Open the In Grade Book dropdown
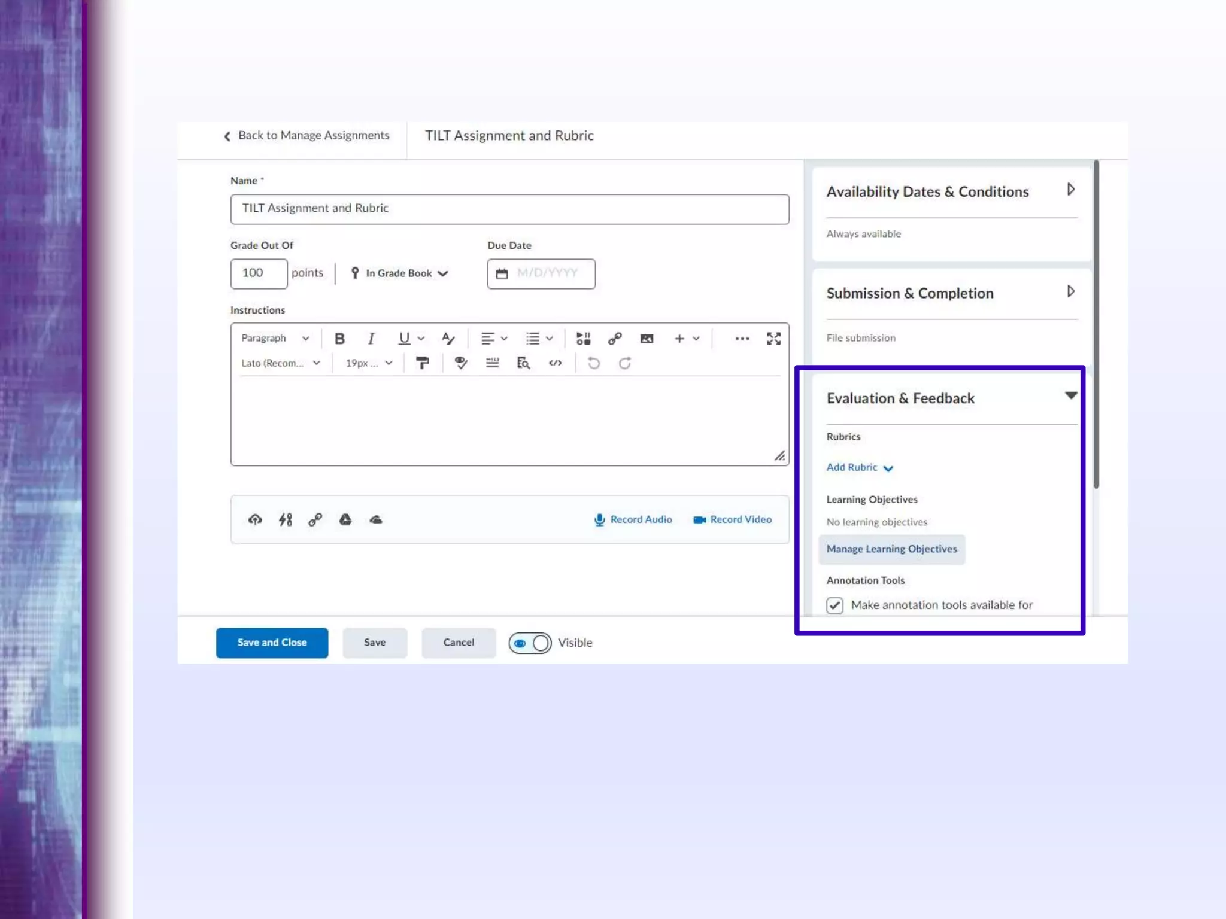1226x919 pixels. pyautogui.click(x=399, y=273)
